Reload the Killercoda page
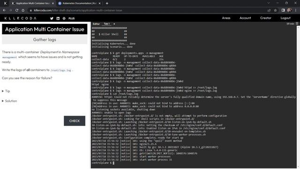The height and width of the screenshot is (169, 300). coord(17,10)
